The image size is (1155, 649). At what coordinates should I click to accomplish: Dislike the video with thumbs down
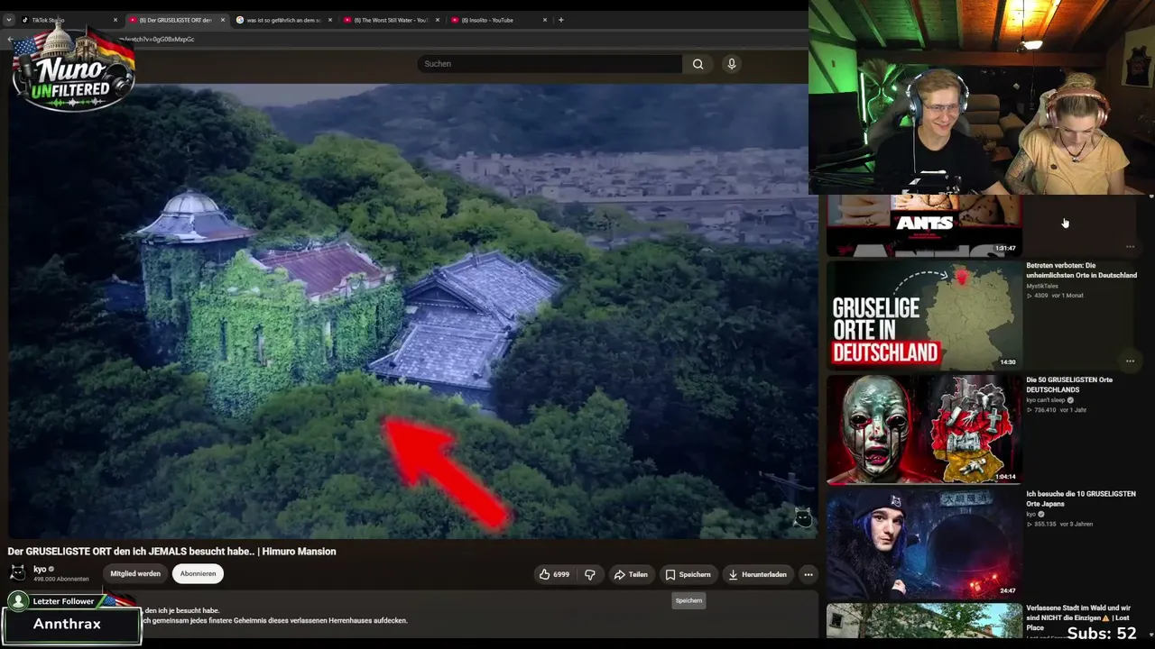tap(590, 574)
